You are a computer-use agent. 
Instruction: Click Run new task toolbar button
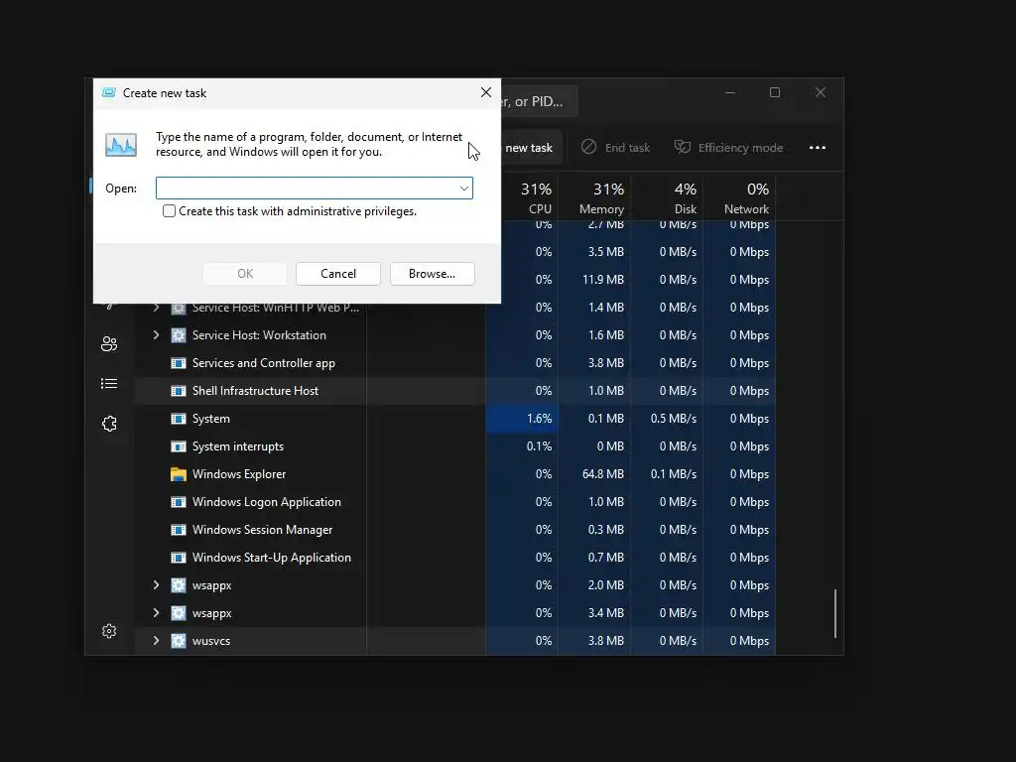pyautogui.click(x=532, y=148)
